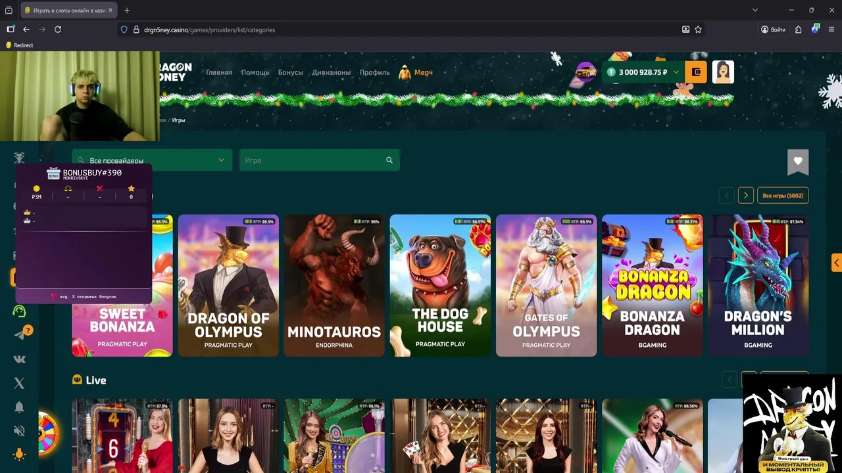Open the browser extensions puzzle icon
Viewport: 842px width, 473px height.
(x=798, y=30)
